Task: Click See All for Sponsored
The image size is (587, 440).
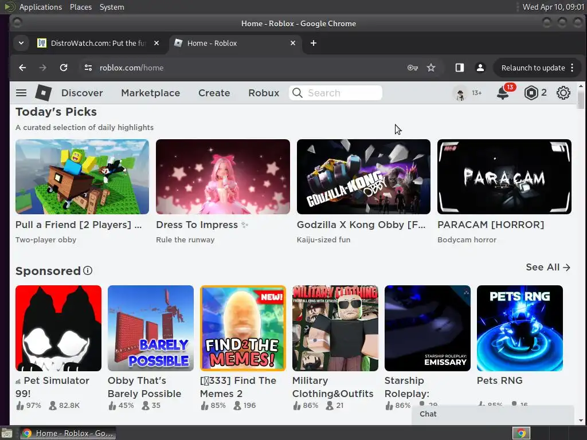Action: click(547, 267)
